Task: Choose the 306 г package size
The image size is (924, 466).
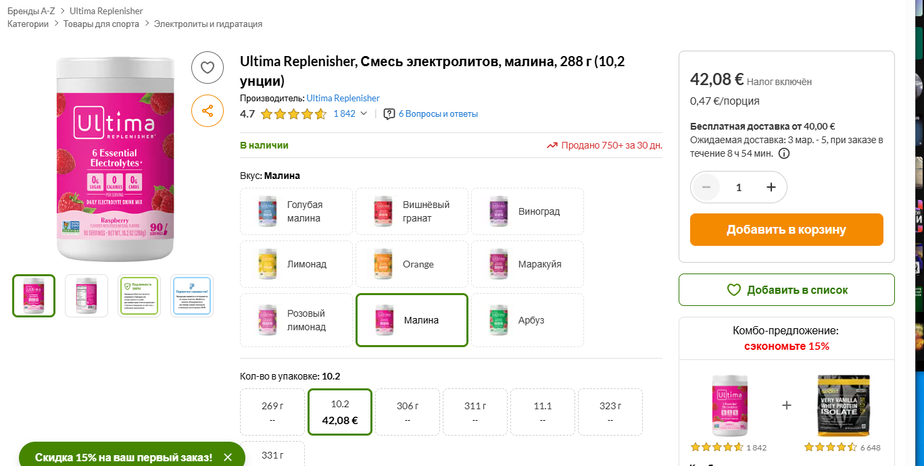Action: [x=407, y=412]
